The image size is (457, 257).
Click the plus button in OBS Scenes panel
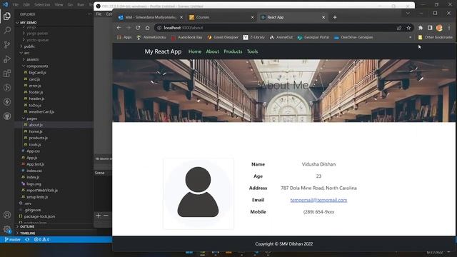[x=99, y=216]
